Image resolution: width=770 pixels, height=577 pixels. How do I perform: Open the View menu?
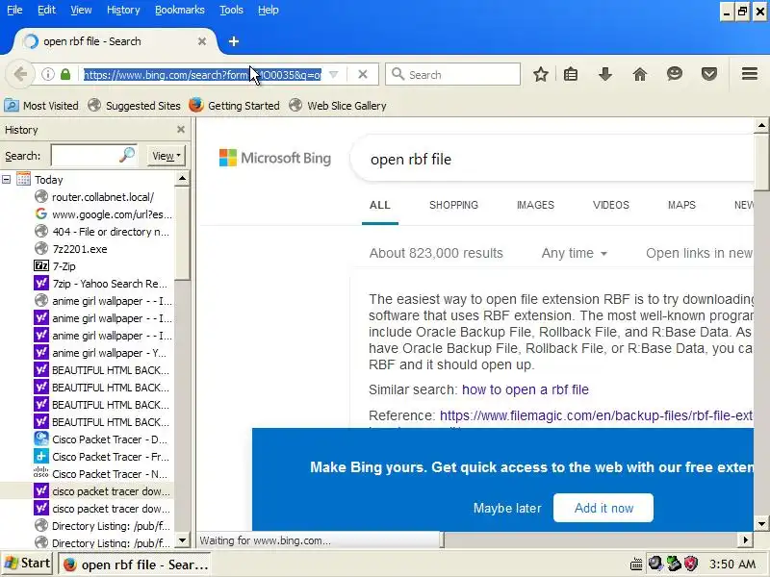(x=81, y=10)
